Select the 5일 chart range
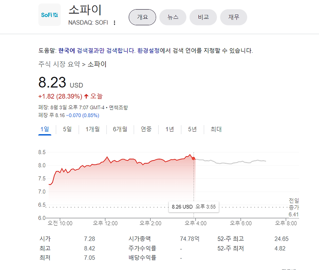Viewport: 319px width, 270px height. pos(67,129)
